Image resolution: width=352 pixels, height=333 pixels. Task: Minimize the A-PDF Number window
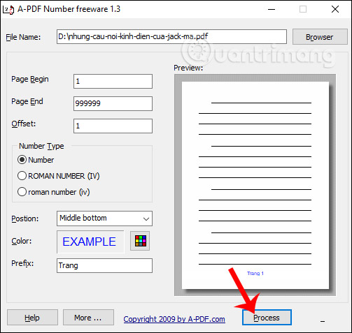(x=272, y=9)
